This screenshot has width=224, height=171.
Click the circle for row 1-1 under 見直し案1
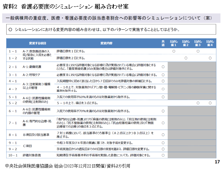174,51
